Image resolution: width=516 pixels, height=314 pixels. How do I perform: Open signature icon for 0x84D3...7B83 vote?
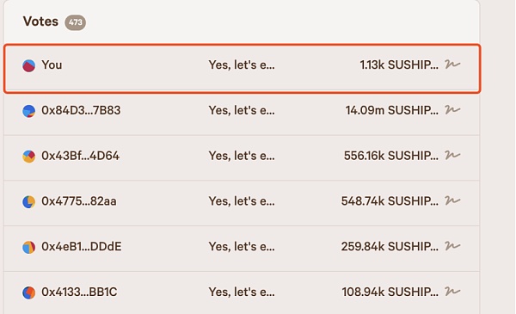(x=452, y=109)
